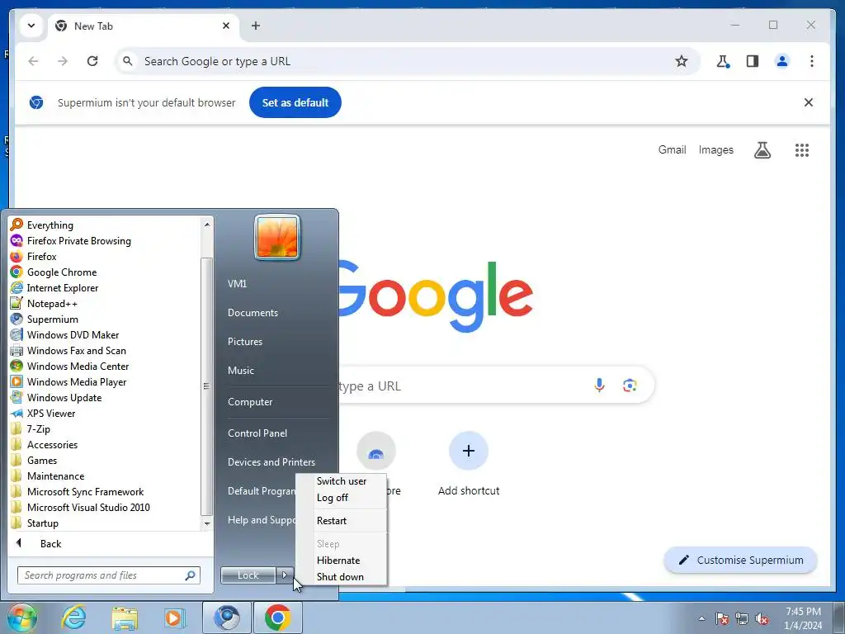Screen dimensions: 845x634
Task: Open Control Panel from Start menu
Action: (257, 433)
